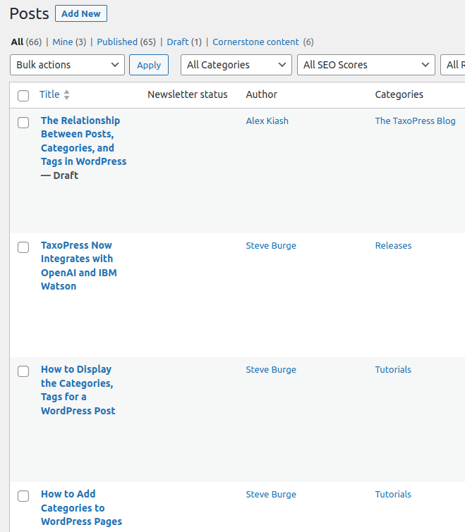Click the Newsletter status column header
Screen dimensions: 465x532
[x=188, y=94]
